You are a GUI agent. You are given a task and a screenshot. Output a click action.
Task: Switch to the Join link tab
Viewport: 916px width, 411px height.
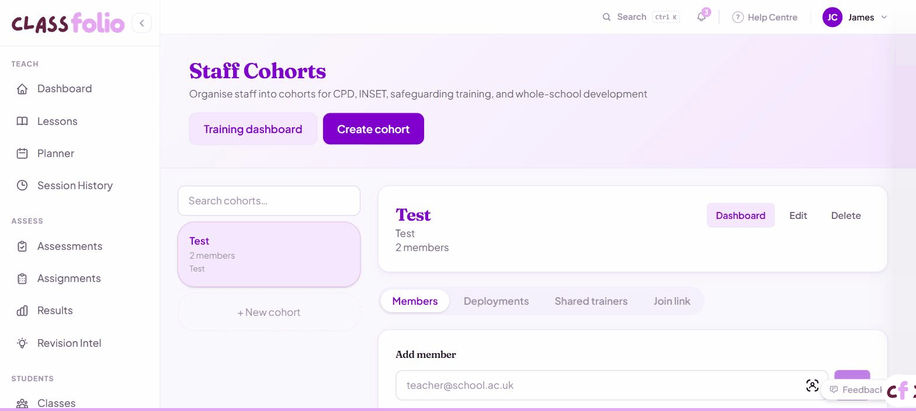(x=672, y=301)
